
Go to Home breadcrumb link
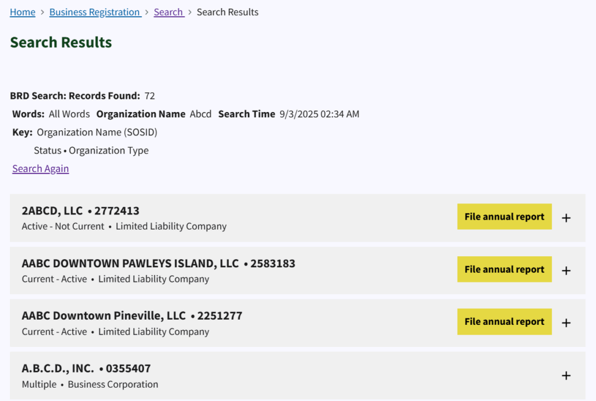[23, 12]
